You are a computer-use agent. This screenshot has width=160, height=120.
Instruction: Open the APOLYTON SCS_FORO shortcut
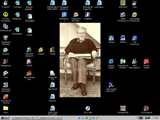(53, 108)
